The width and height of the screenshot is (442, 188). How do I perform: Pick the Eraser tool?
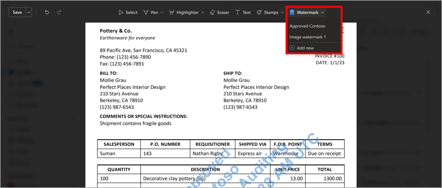pos(219,13)
